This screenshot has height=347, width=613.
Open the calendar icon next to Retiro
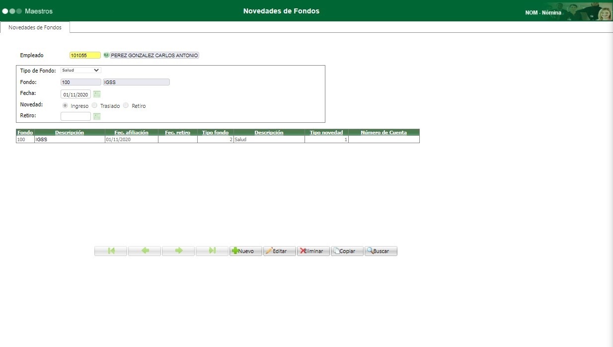point(97,116)
